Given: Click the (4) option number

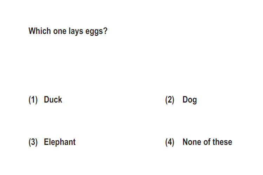Looking at the screenshot, I should (x=170, y=142).
